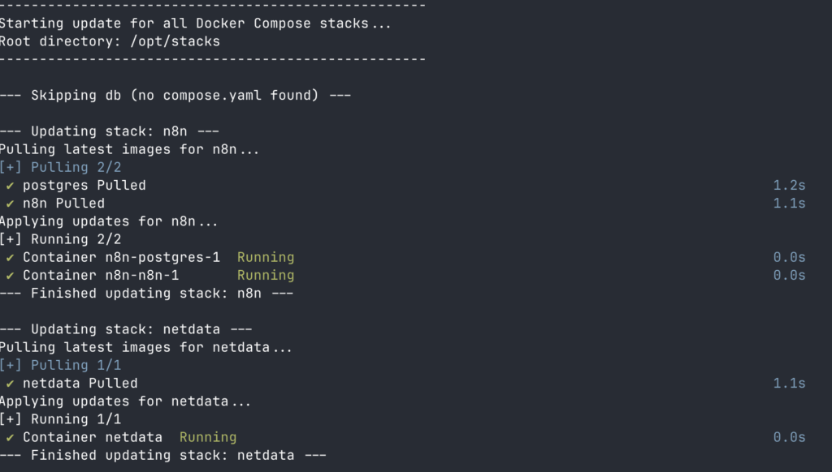Click the 'Updating stack: netdata' header line
The width and height of the screenshot is (832, 472).
pyautogui.click(x=126, y=329)
